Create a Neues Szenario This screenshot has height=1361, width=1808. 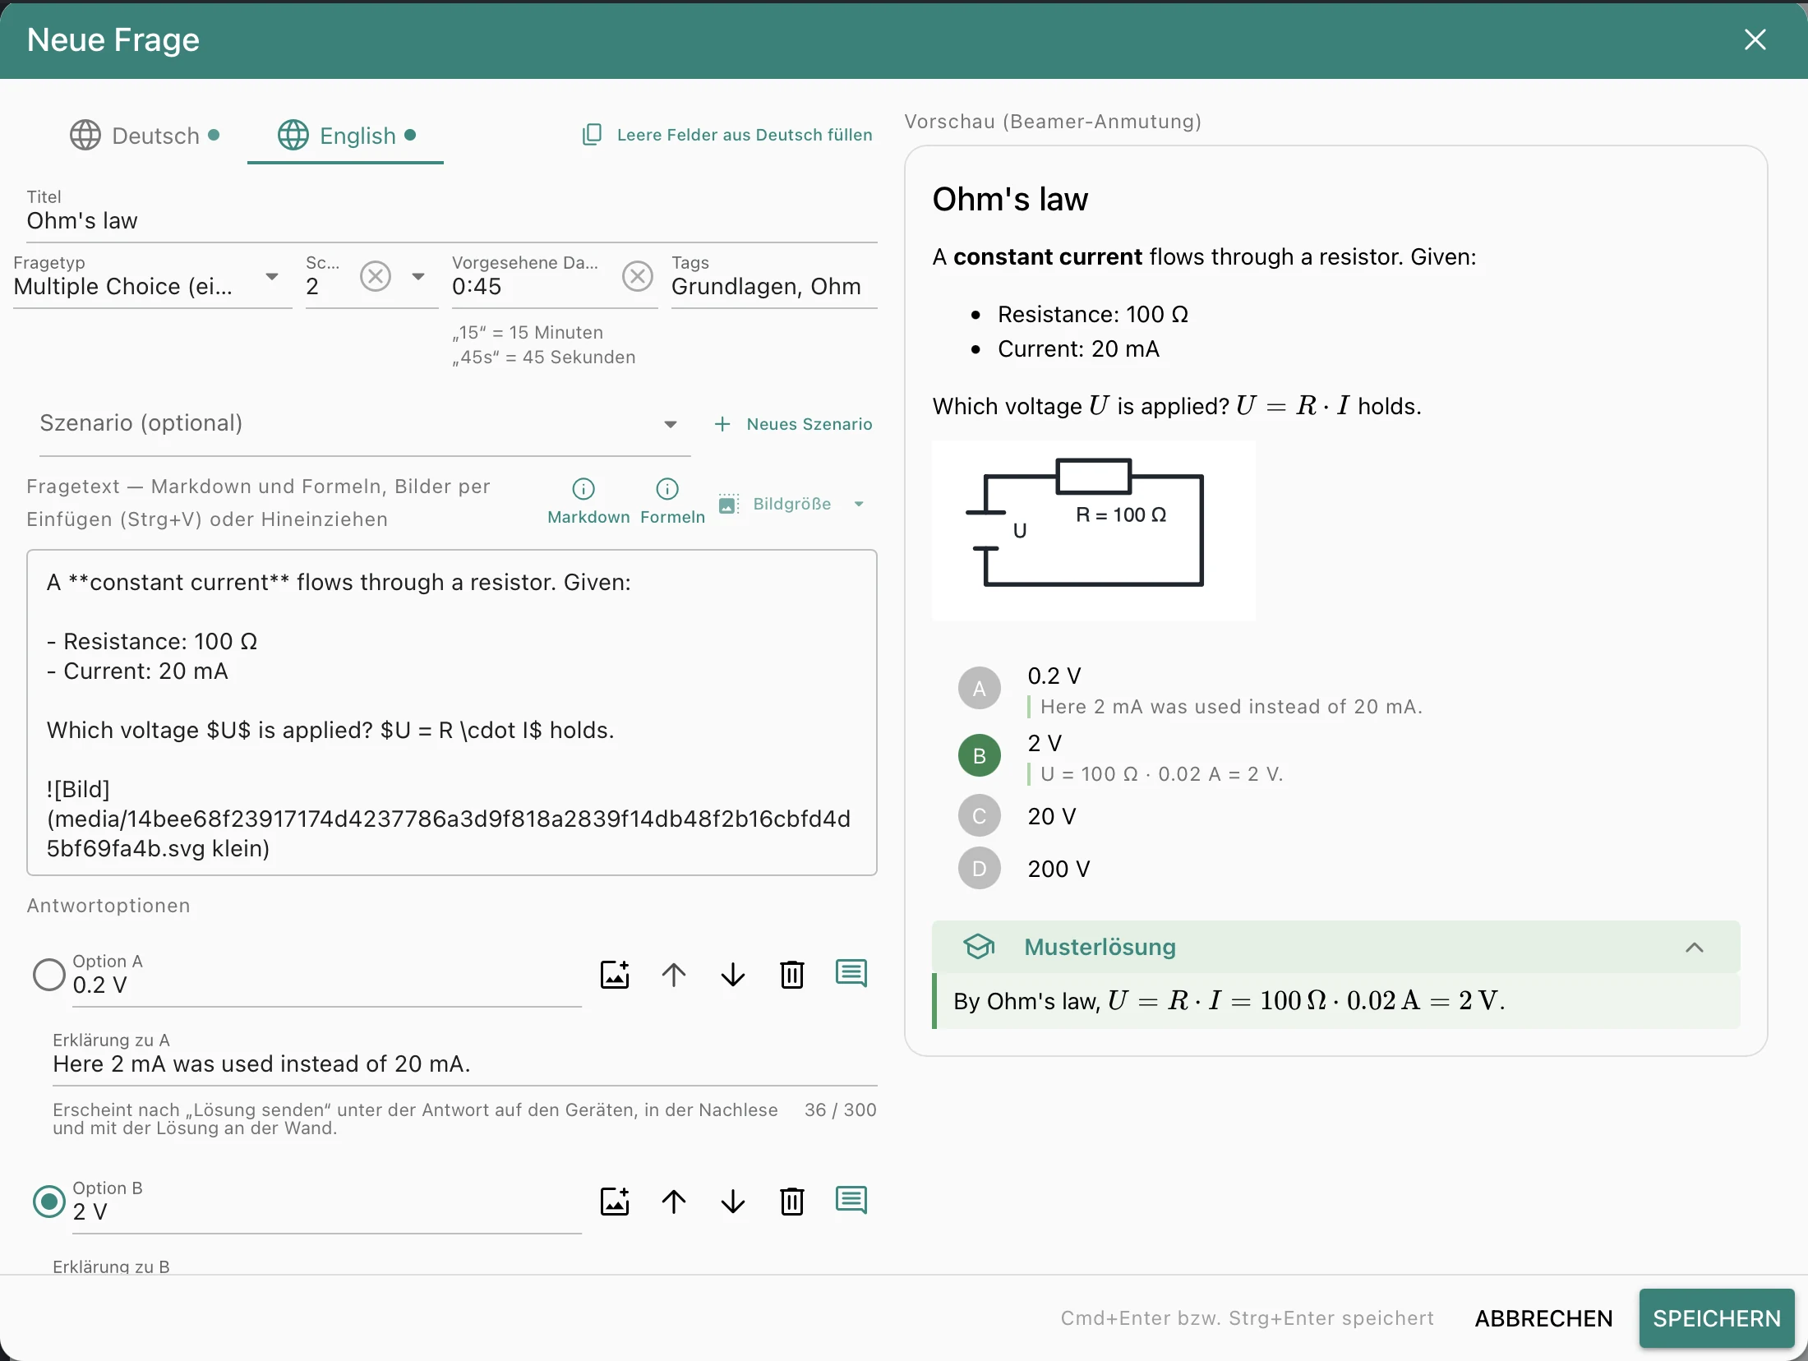pyautogui.click(x=793, y=424)
